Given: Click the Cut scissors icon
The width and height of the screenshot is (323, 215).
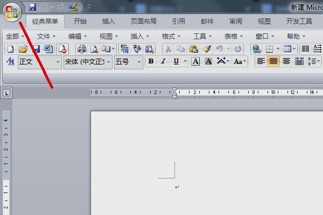Looking at the screenshot, I should tap(168, 49).
